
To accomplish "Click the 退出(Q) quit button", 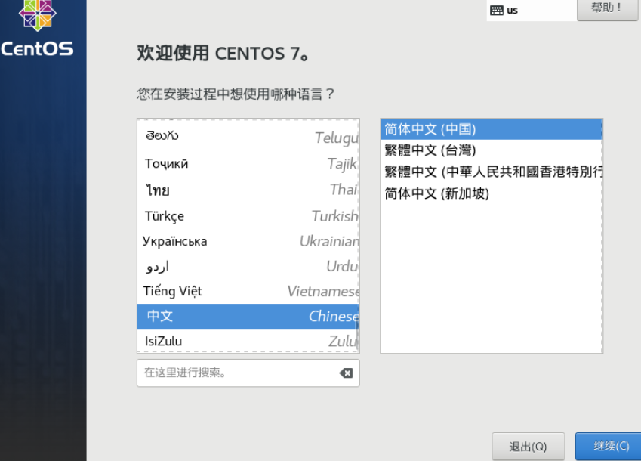I will (x=529, y=447).
